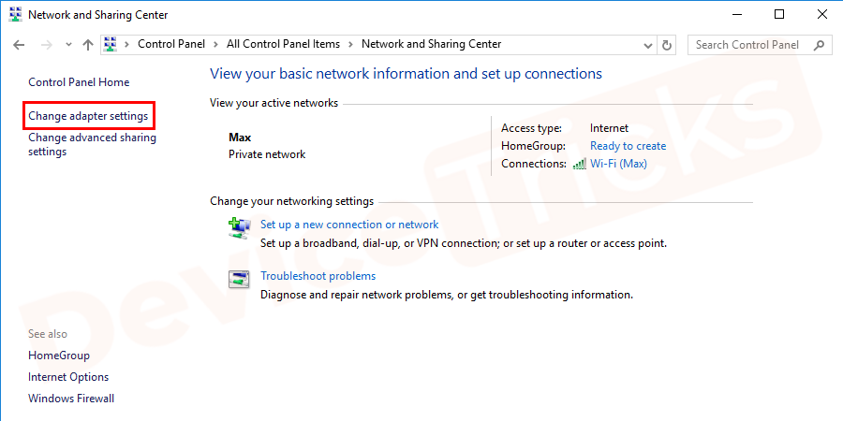843x421 pixels.
Task: Go up one level with Up arrow
Action: (87, 45)
